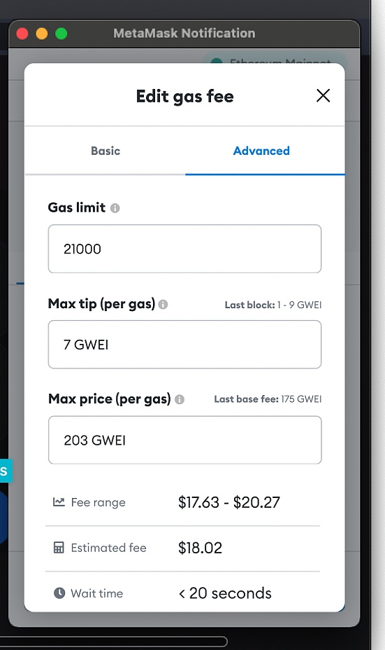The image size is (385, 650).
Task: Click the Gas limit info icon
Action: [x=115, y=208]
